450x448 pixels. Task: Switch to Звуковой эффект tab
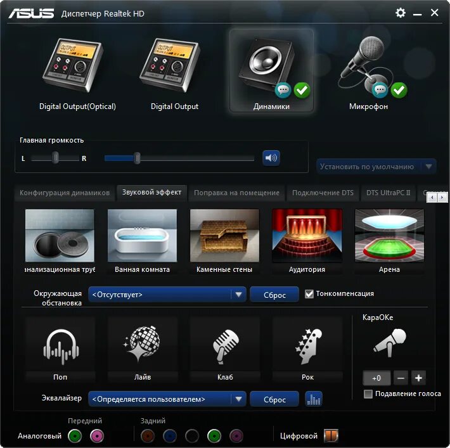(x=151, y=192)
